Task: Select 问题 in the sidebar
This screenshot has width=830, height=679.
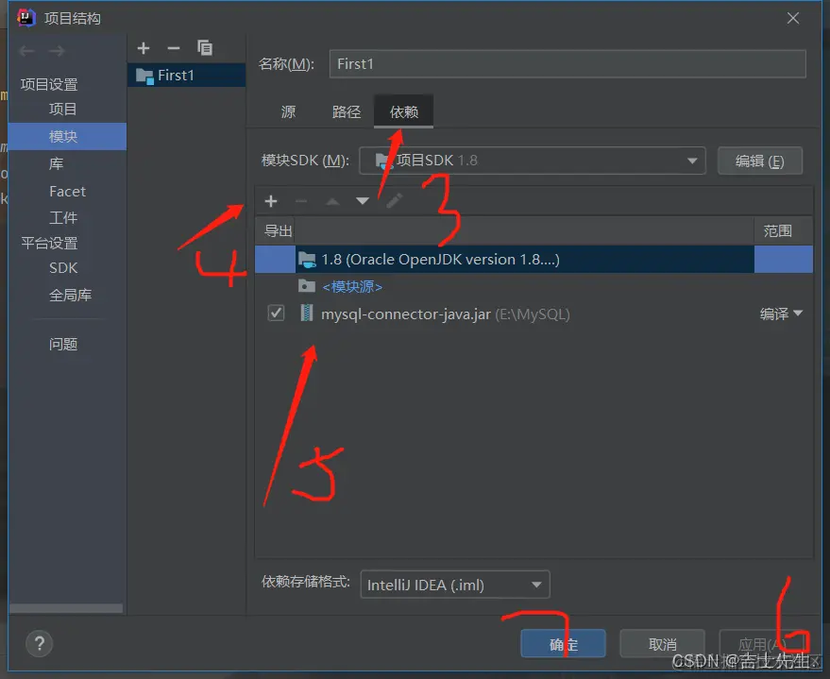Action: [63, 345]
